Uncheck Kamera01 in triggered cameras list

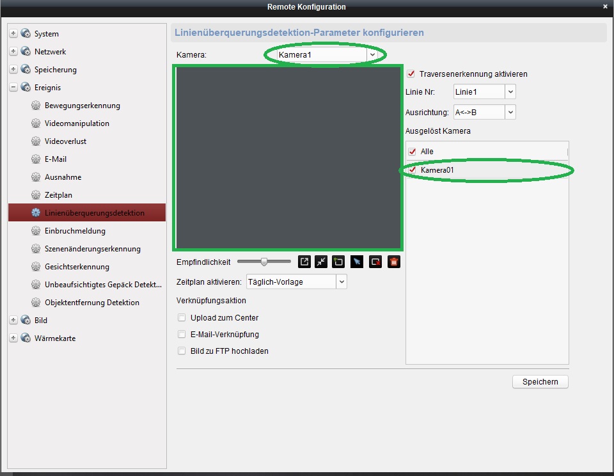click(x=413, y=170)
